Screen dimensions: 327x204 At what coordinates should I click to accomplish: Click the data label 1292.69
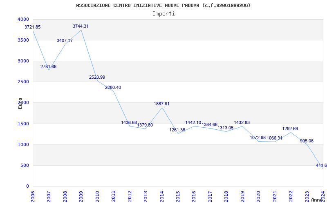coord(290,129)
